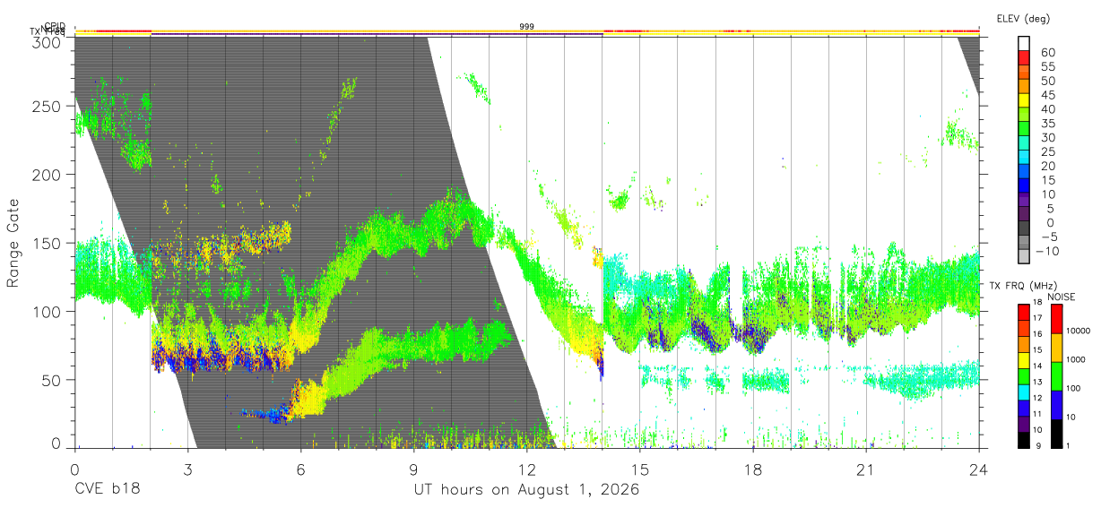Click the white top swatch of ELEV colorbar

pos(1024,43)
